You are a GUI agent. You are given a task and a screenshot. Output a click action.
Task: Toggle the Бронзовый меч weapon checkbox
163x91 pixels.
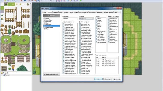tap(64, 24)
